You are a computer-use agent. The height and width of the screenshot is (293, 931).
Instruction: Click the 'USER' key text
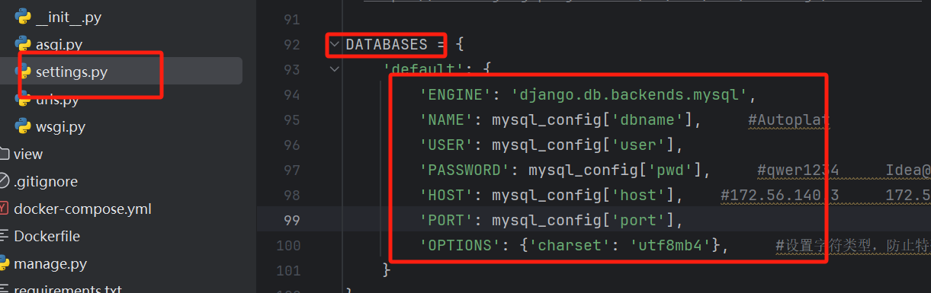447,145
